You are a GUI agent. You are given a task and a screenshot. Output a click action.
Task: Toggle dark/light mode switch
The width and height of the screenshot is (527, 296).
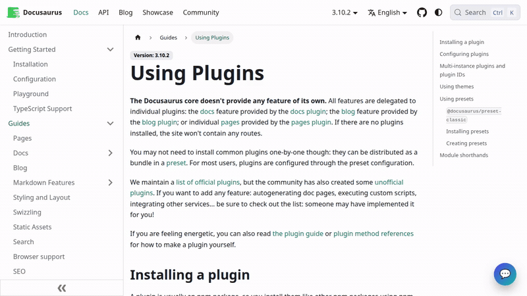click(438, 12)
